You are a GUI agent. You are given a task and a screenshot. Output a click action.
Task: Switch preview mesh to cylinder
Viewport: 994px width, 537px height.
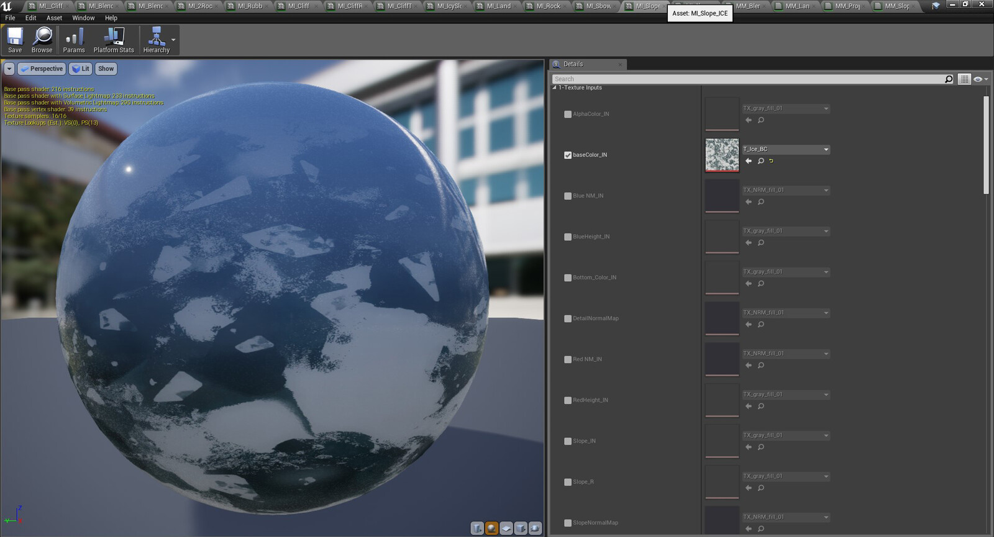tap(477, 528)
